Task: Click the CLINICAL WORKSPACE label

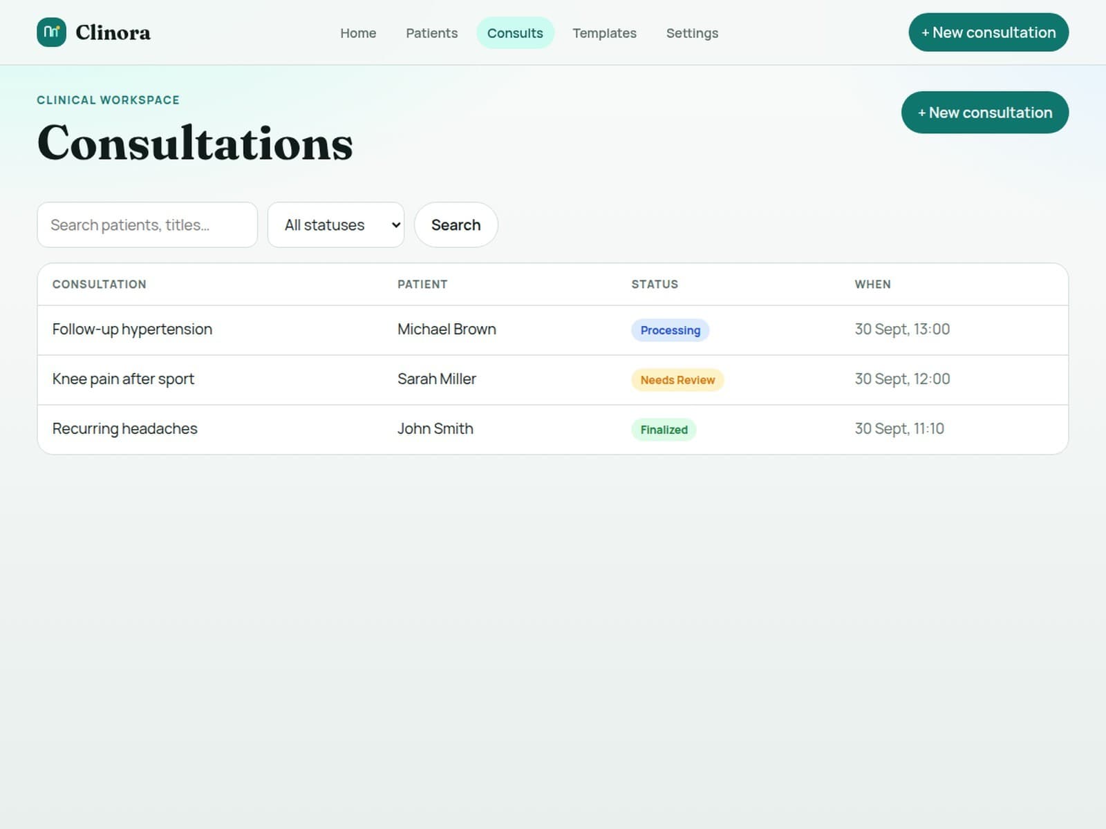Action: (108, 100)
